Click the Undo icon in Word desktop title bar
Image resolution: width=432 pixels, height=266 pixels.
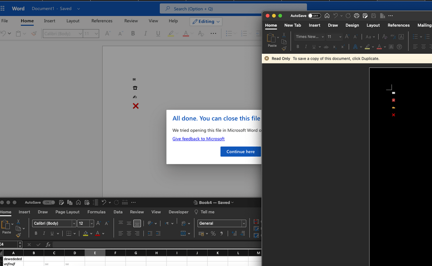(335, 16)
